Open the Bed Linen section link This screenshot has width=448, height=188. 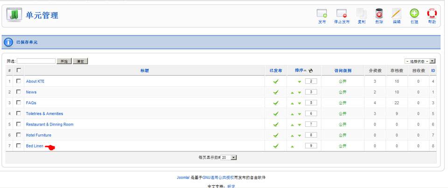click(x=35, y=146)
